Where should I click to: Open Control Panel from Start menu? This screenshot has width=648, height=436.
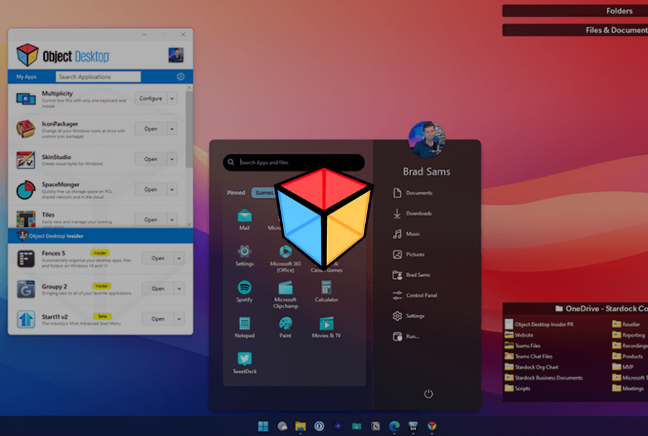415,295
